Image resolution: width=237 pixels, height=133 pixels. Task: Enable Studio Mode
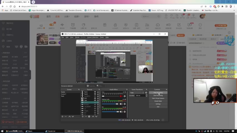[x=158, y=101]
